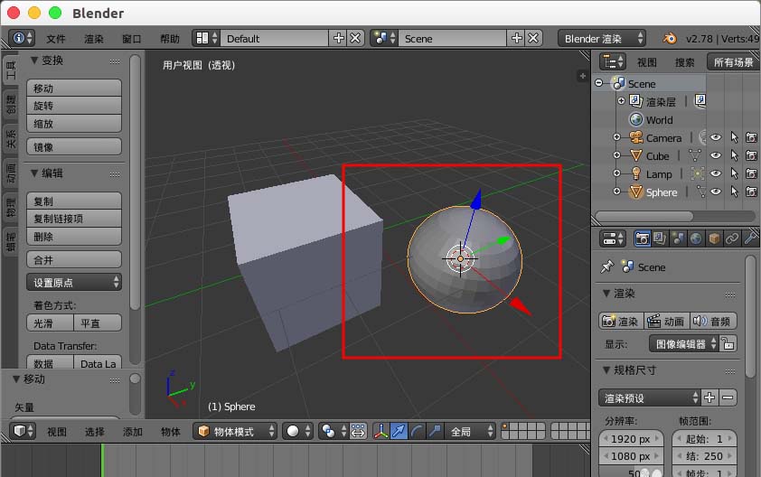The image size is (761, 477).
Task: Open the properties editor type selector icon
Action: pos(613,238)
